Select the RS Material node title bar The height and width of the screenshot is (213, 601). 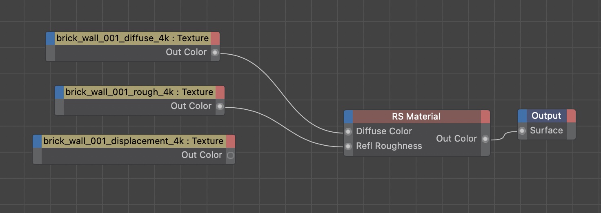tap(416, 117)
